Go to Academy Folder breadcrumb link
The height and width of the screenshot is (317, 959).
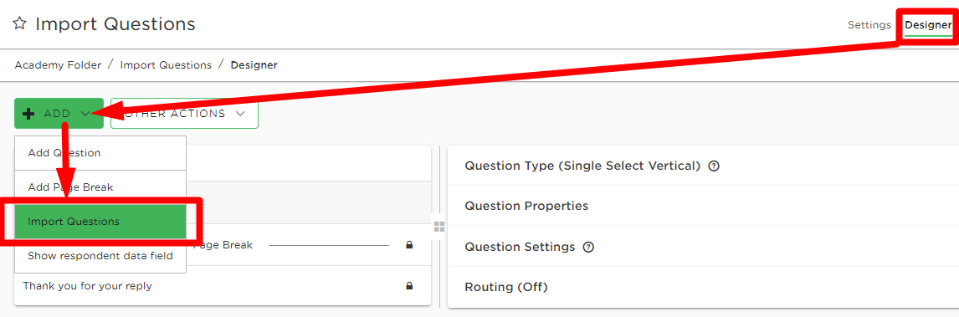58,64
